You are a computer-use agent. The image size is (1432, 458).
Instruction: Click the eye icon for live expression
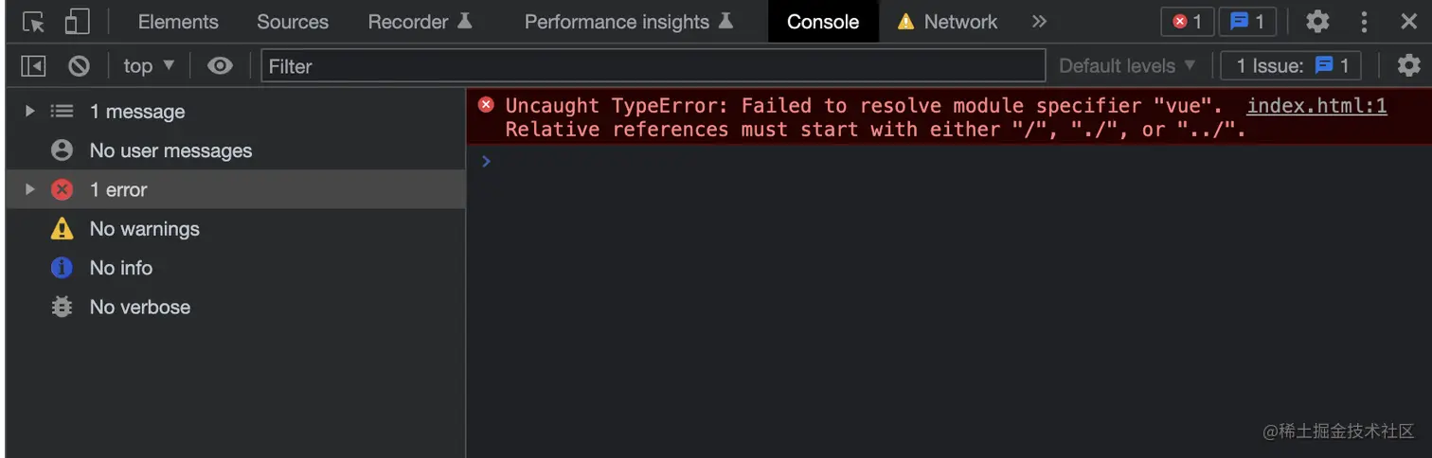tap(220, 65)
